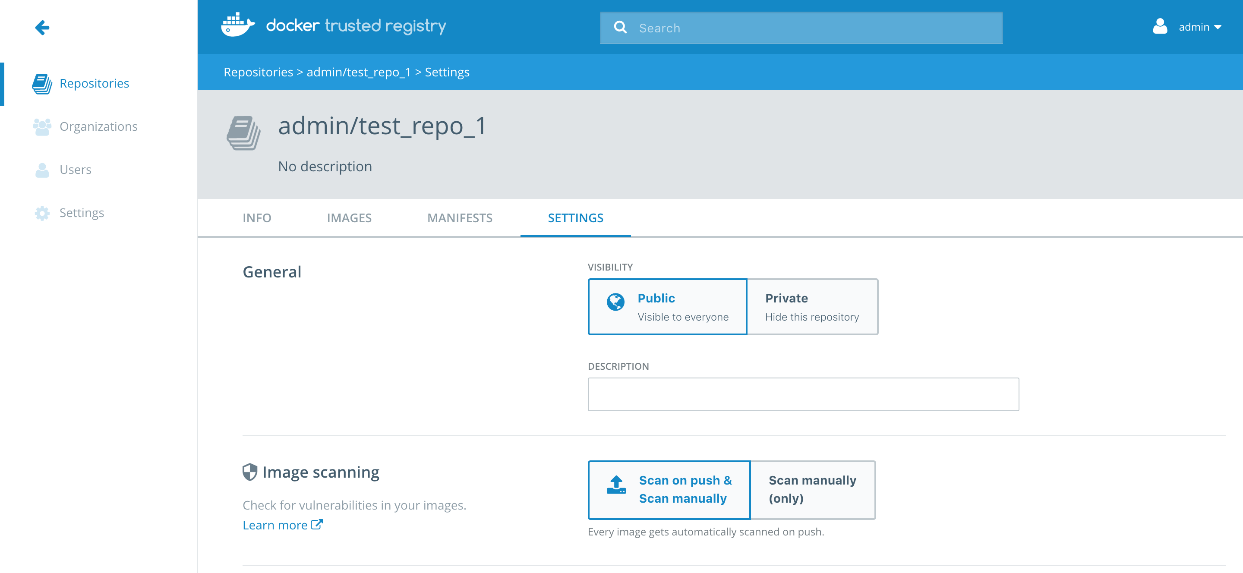Viewport: 1243px width, 573px height.
Task: Click Repositories in the breadcrumb
Action: [x=258, y=72]
